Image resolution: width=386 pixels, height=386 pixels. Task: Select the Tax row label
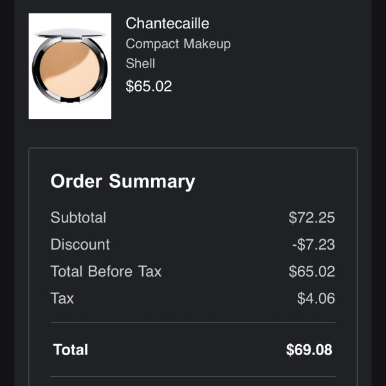pyautogui.click(x=62, y=299)
